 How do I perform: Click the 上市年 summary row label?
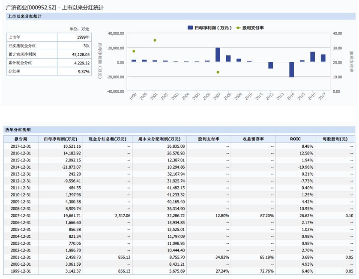tap(14, 37)
